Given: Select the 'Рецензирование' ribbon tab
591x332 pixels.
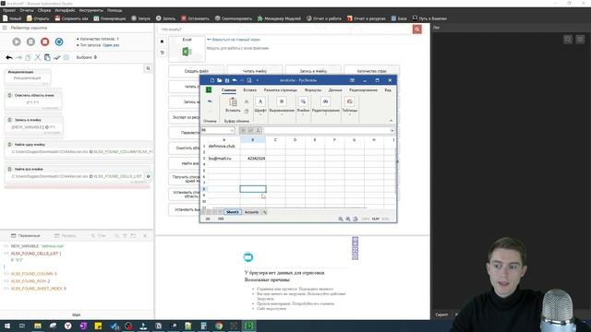Looking at the screenshot, I should coord(363,90).
